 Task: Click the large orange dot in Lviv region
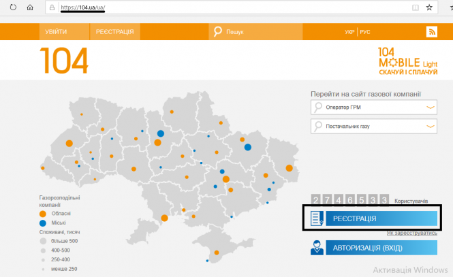69,143
